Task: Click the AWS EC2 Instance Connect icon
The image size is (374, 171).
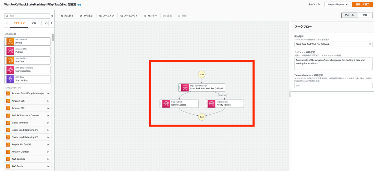Action: click(7, 115)
